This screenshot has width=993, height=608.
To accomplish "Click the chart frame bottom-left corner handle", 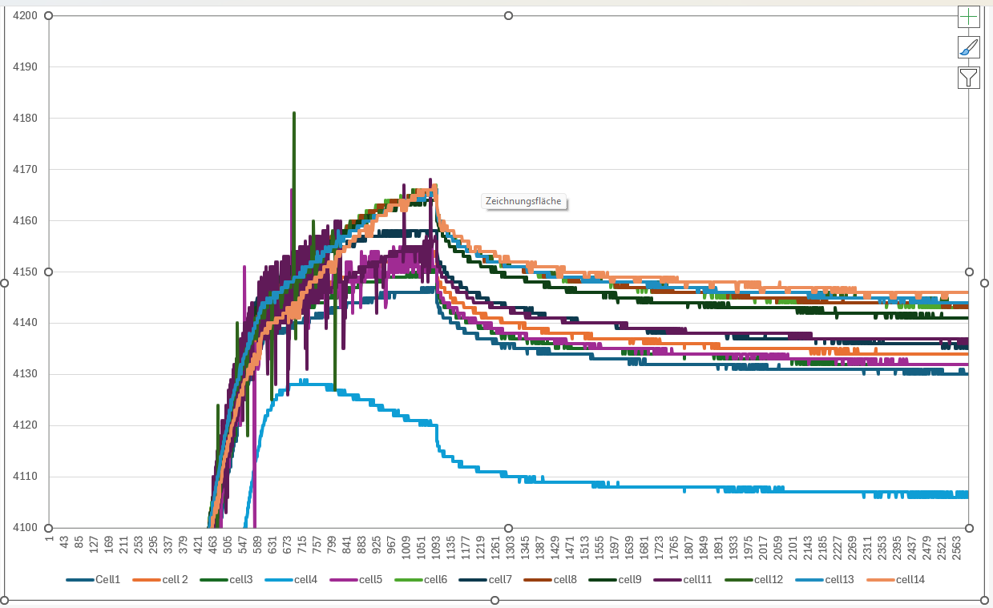I will (6, 600).
